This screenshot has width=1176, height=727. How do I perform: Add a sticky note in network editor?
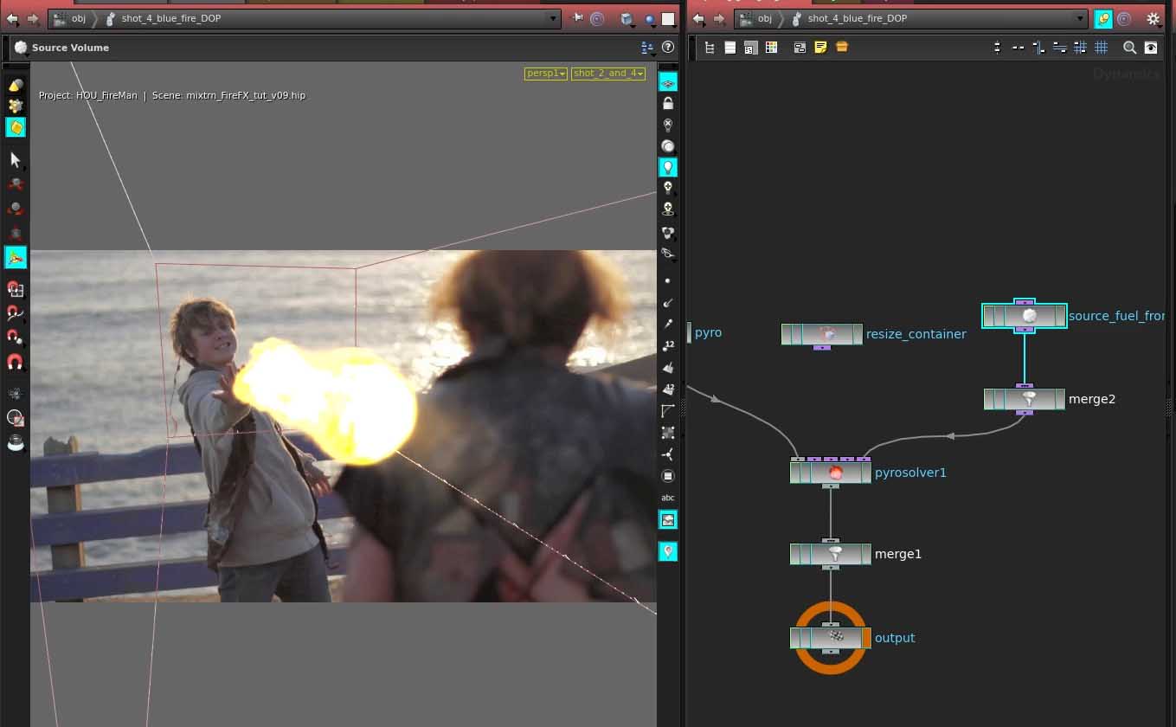tap(820, 48)
